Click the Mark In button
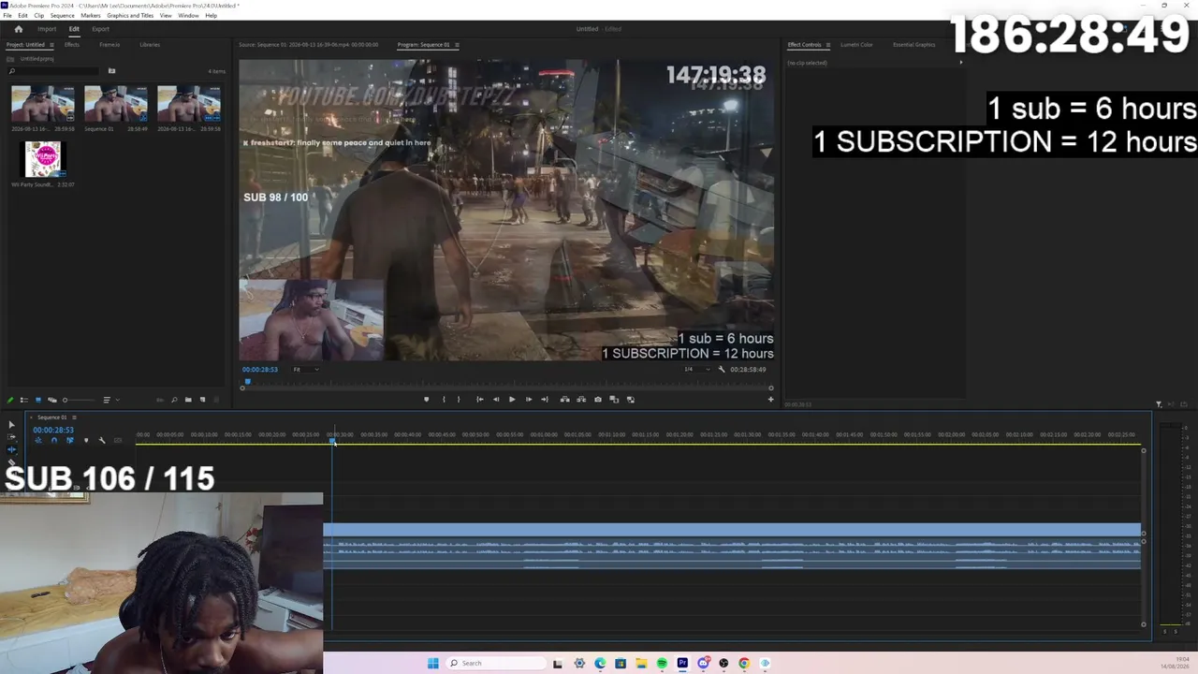 [444, 400]
